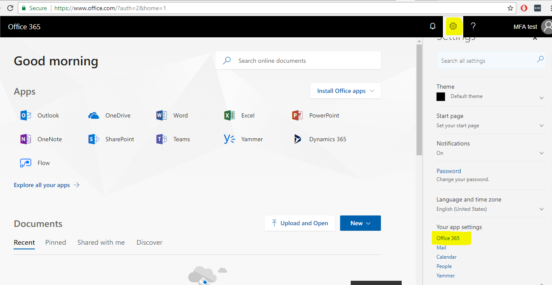Bookmark this page with the star icon
The image size is (552, 285).
tap(510, 8)
